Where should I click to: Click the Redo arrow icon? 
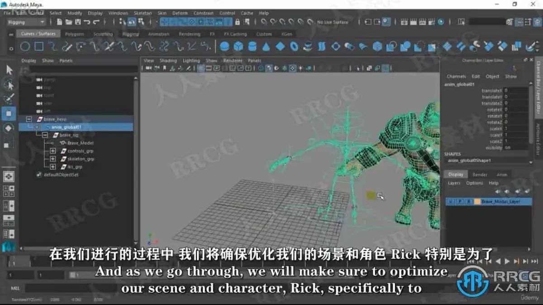[x=97, y=22]
